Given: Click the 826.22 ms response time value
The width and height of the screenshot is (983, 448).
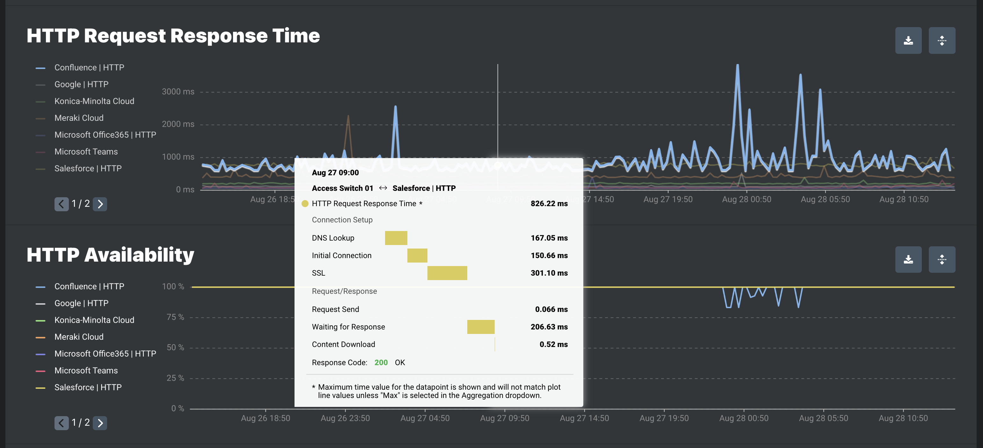Looking at the screenshot, I should [549, 203].
